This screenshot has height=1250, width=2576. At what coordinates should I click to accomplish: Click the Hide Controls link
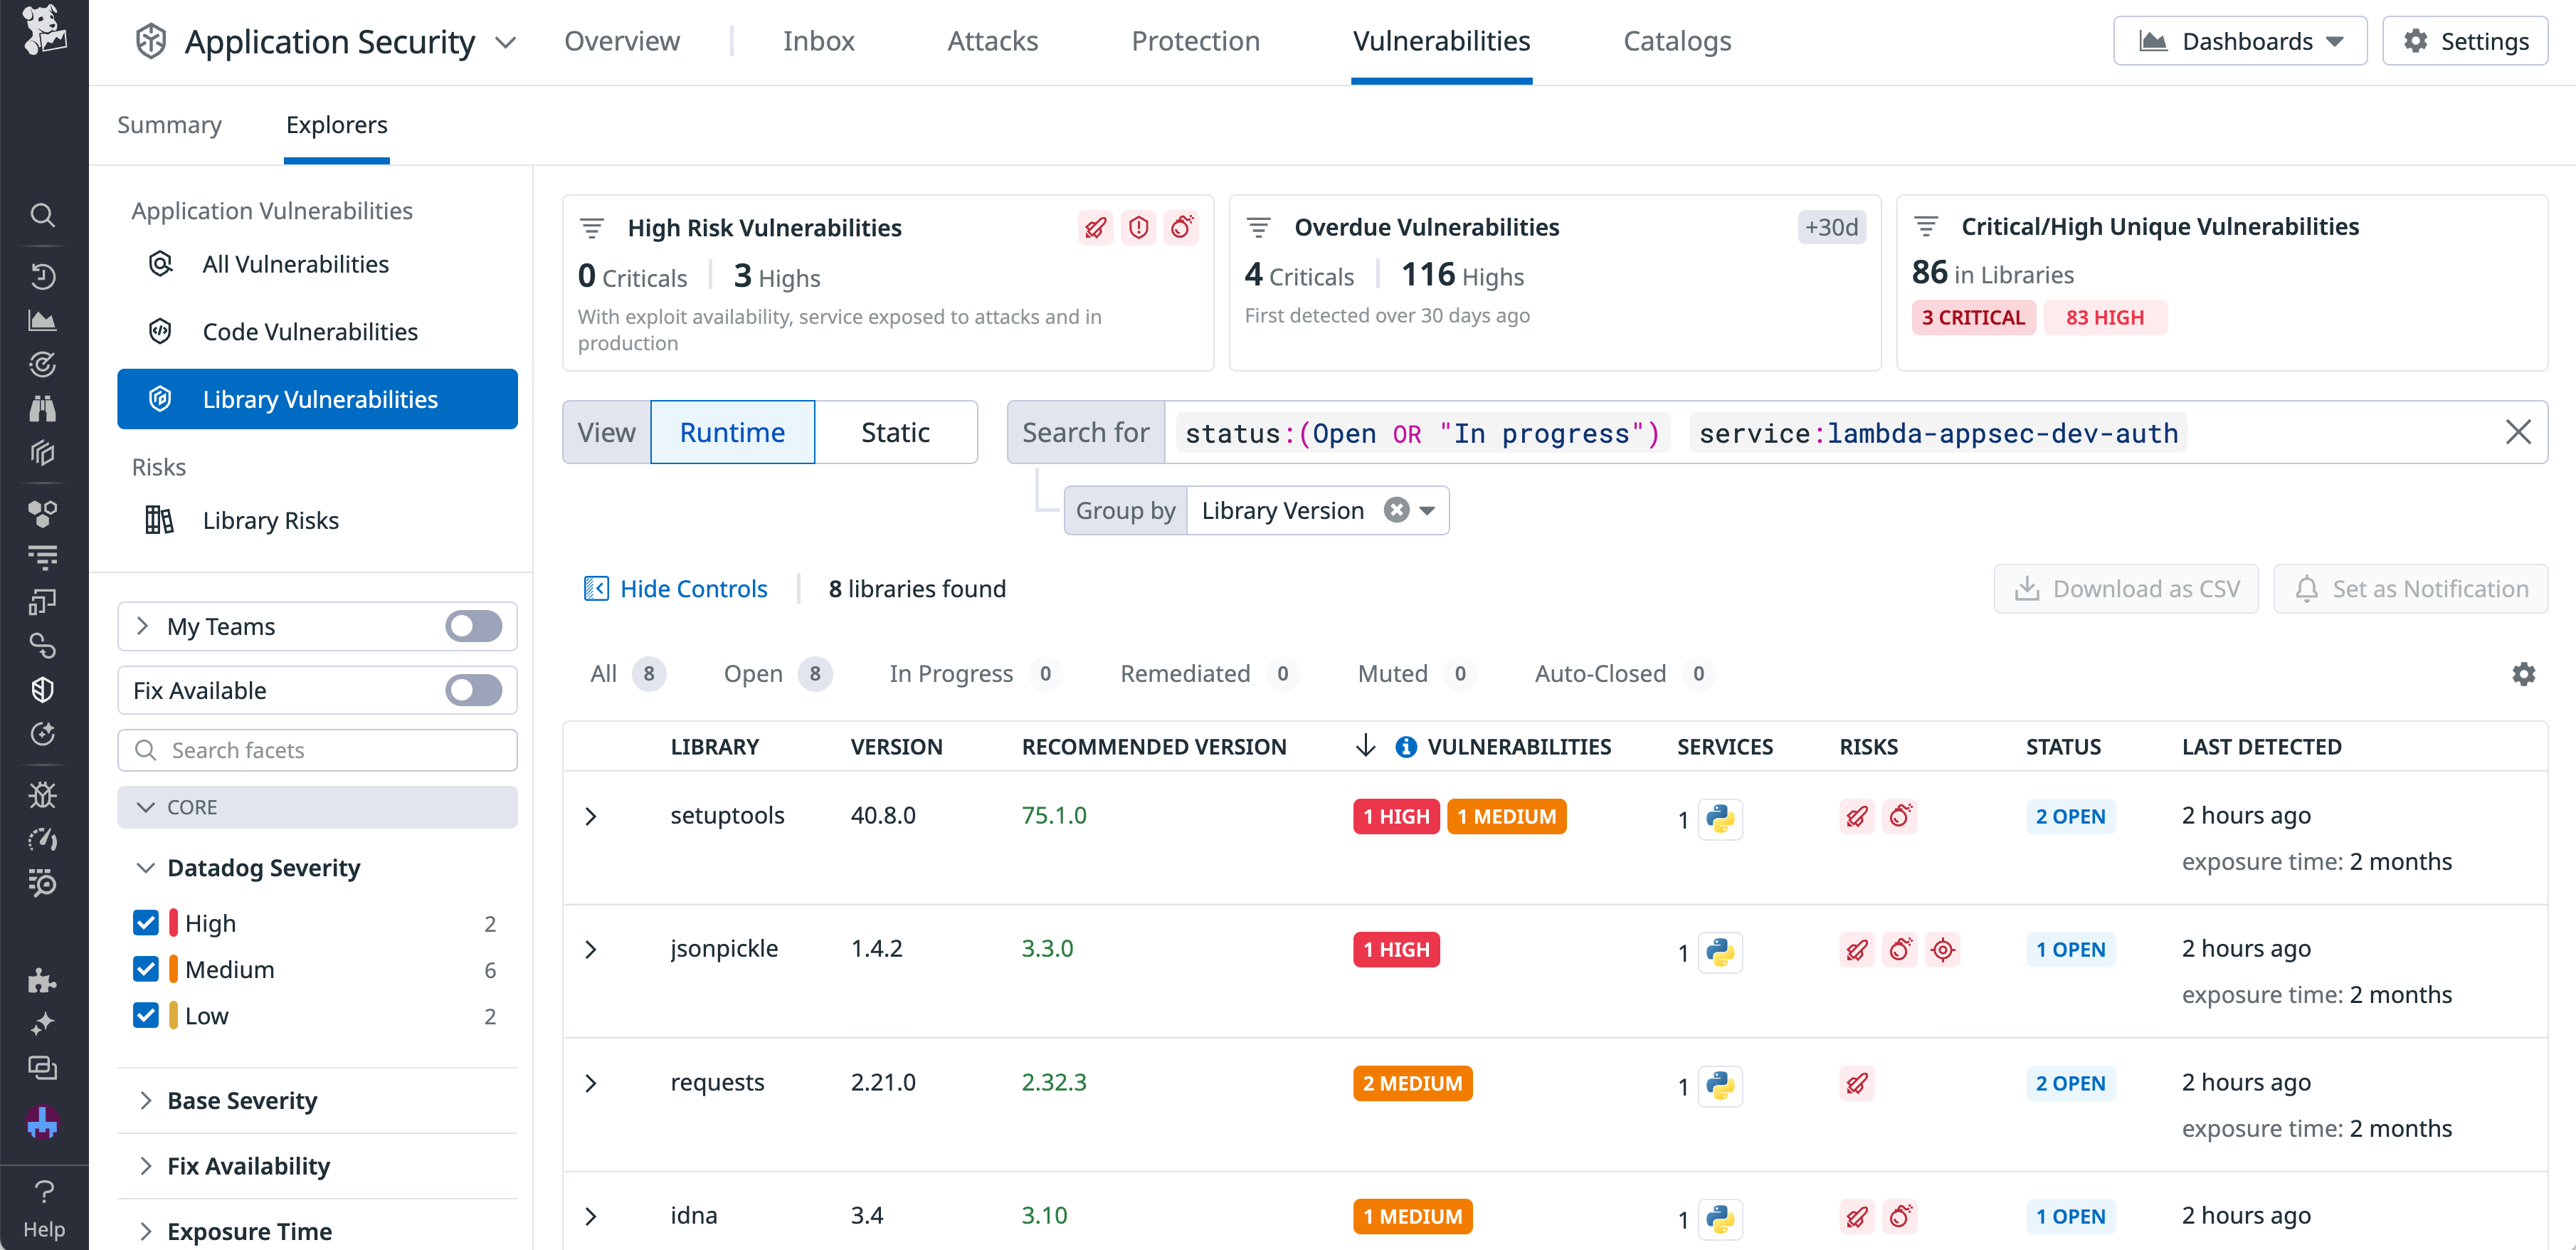point(693,589)
